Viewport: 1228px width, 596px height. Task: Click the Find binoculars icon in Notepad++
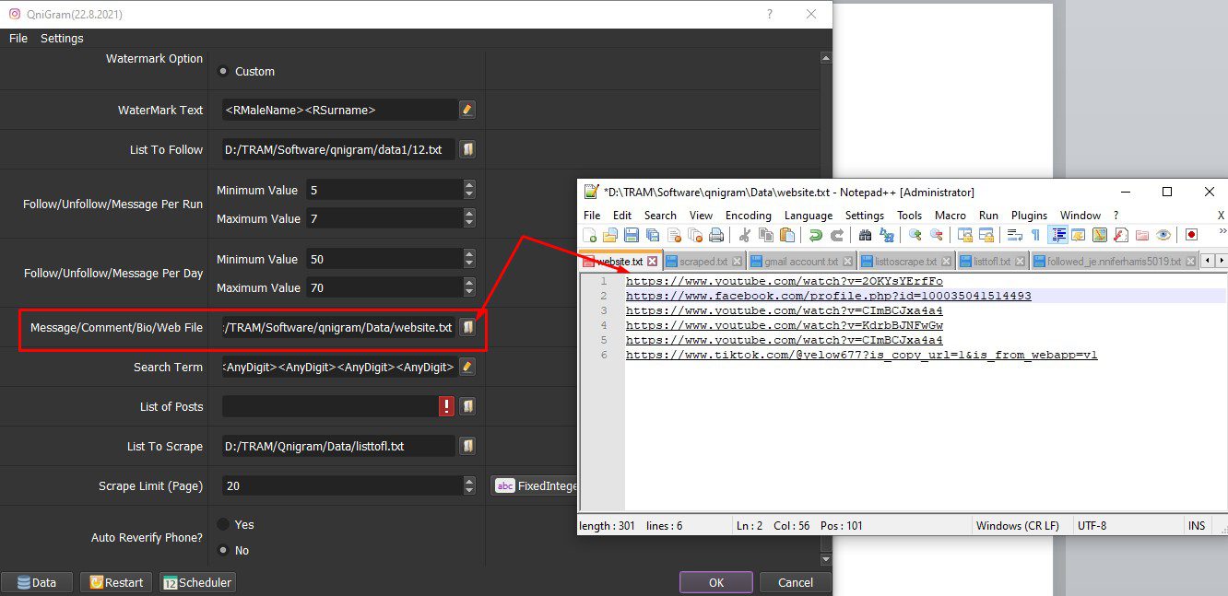coord(865,235)
